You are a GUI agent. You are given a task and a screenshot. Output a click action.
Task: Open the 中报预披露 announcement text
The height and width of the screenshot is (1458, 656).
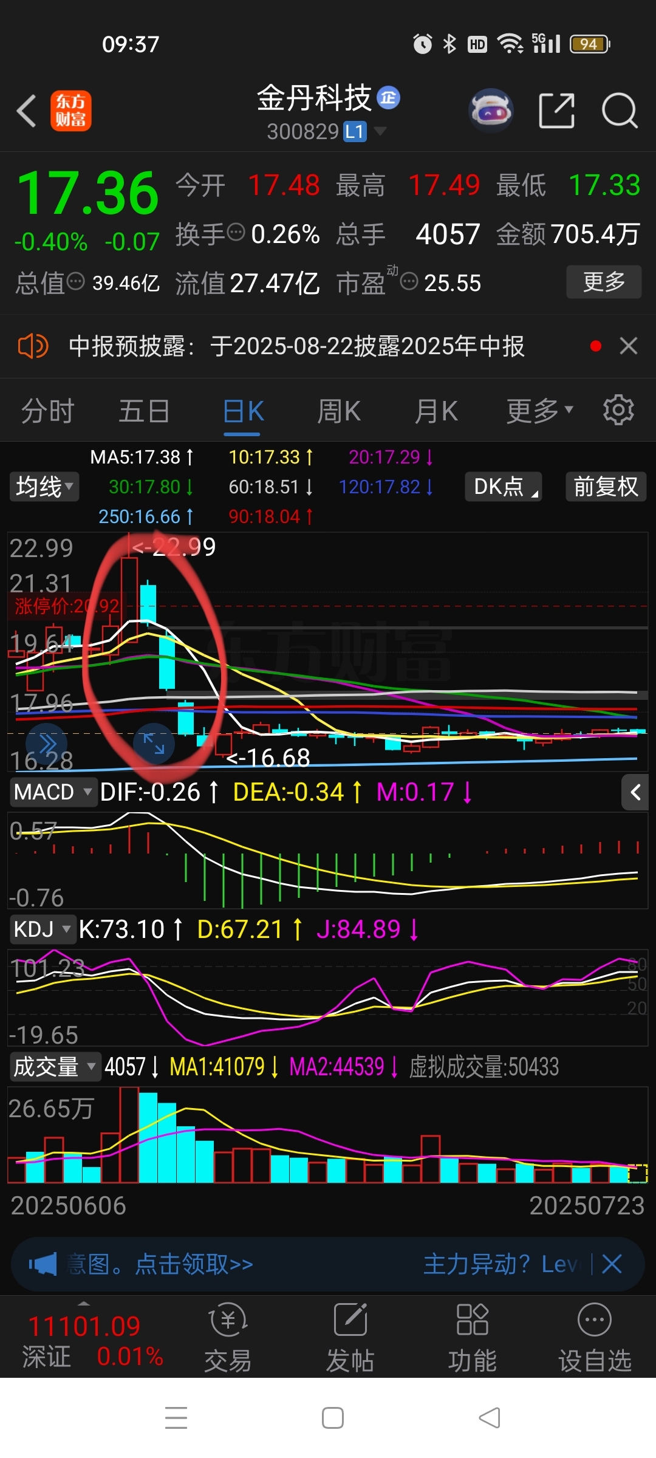tap(296, 346)
